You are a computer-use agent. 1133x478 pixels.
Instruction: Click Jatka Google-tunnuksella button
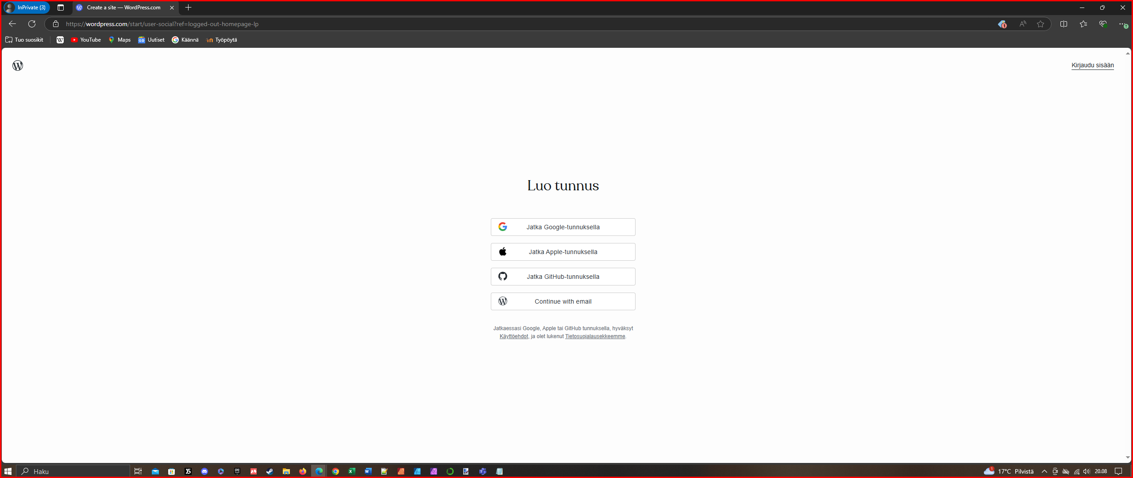[x=563, y=227]
